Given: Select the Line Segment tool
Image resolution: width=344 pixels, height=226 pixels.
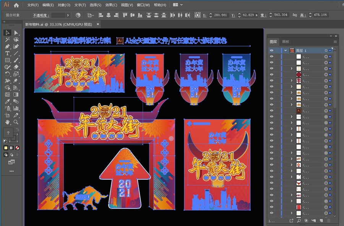Looking at the screenshot, I should [x=16, y=53].
